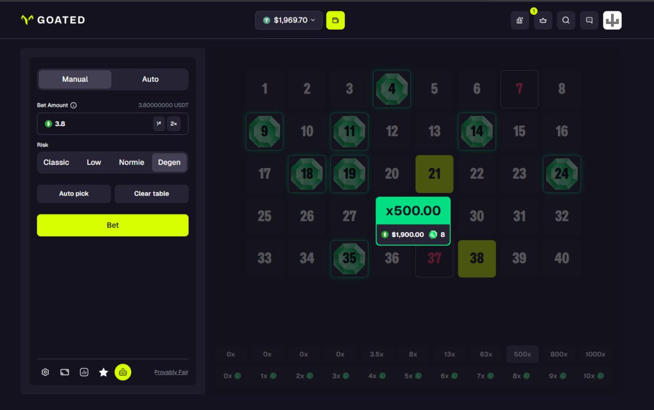Toggle the yellow hotkeys keyboard icon
The width and height of the screenshot is (654, 410).
pyautogui.click(x=123, y=372)
